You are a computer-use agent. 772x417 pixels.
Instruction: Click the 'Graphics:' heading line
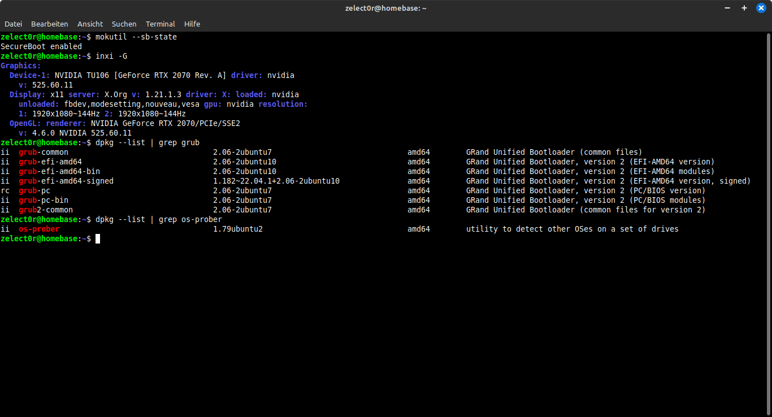(x=21, y=66)
